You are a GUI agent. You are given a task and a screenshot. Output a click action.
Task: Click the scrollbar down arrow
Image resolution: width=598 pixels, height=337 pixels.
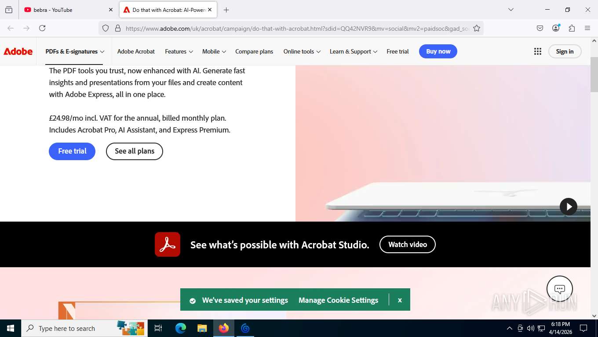594,315
